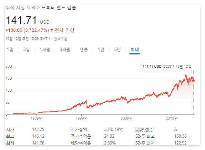The width and height of the screenshot is (205, 150).
Task: Select the 연중 tab
Action: click(x=84, y=50)
